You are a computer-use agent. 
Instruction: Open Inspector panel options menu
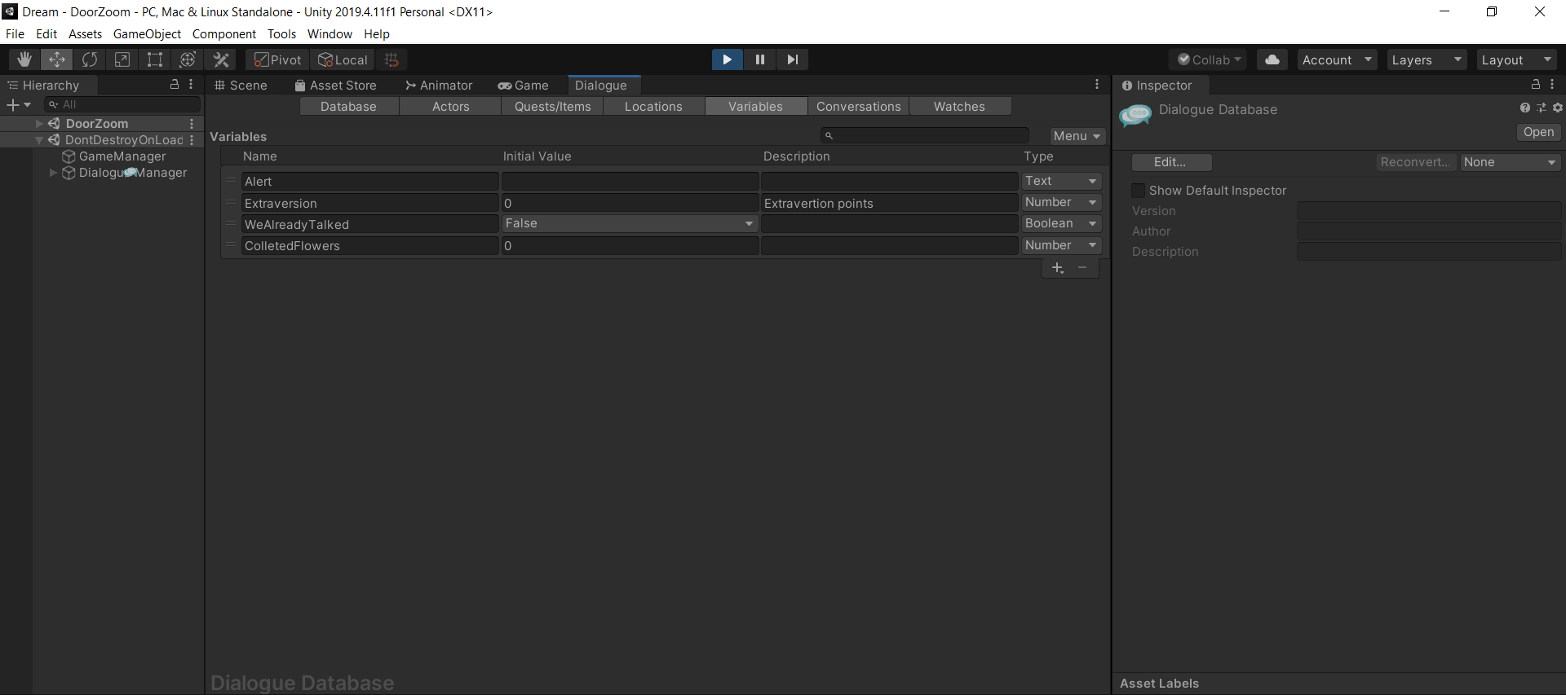tap(1552, 85)
